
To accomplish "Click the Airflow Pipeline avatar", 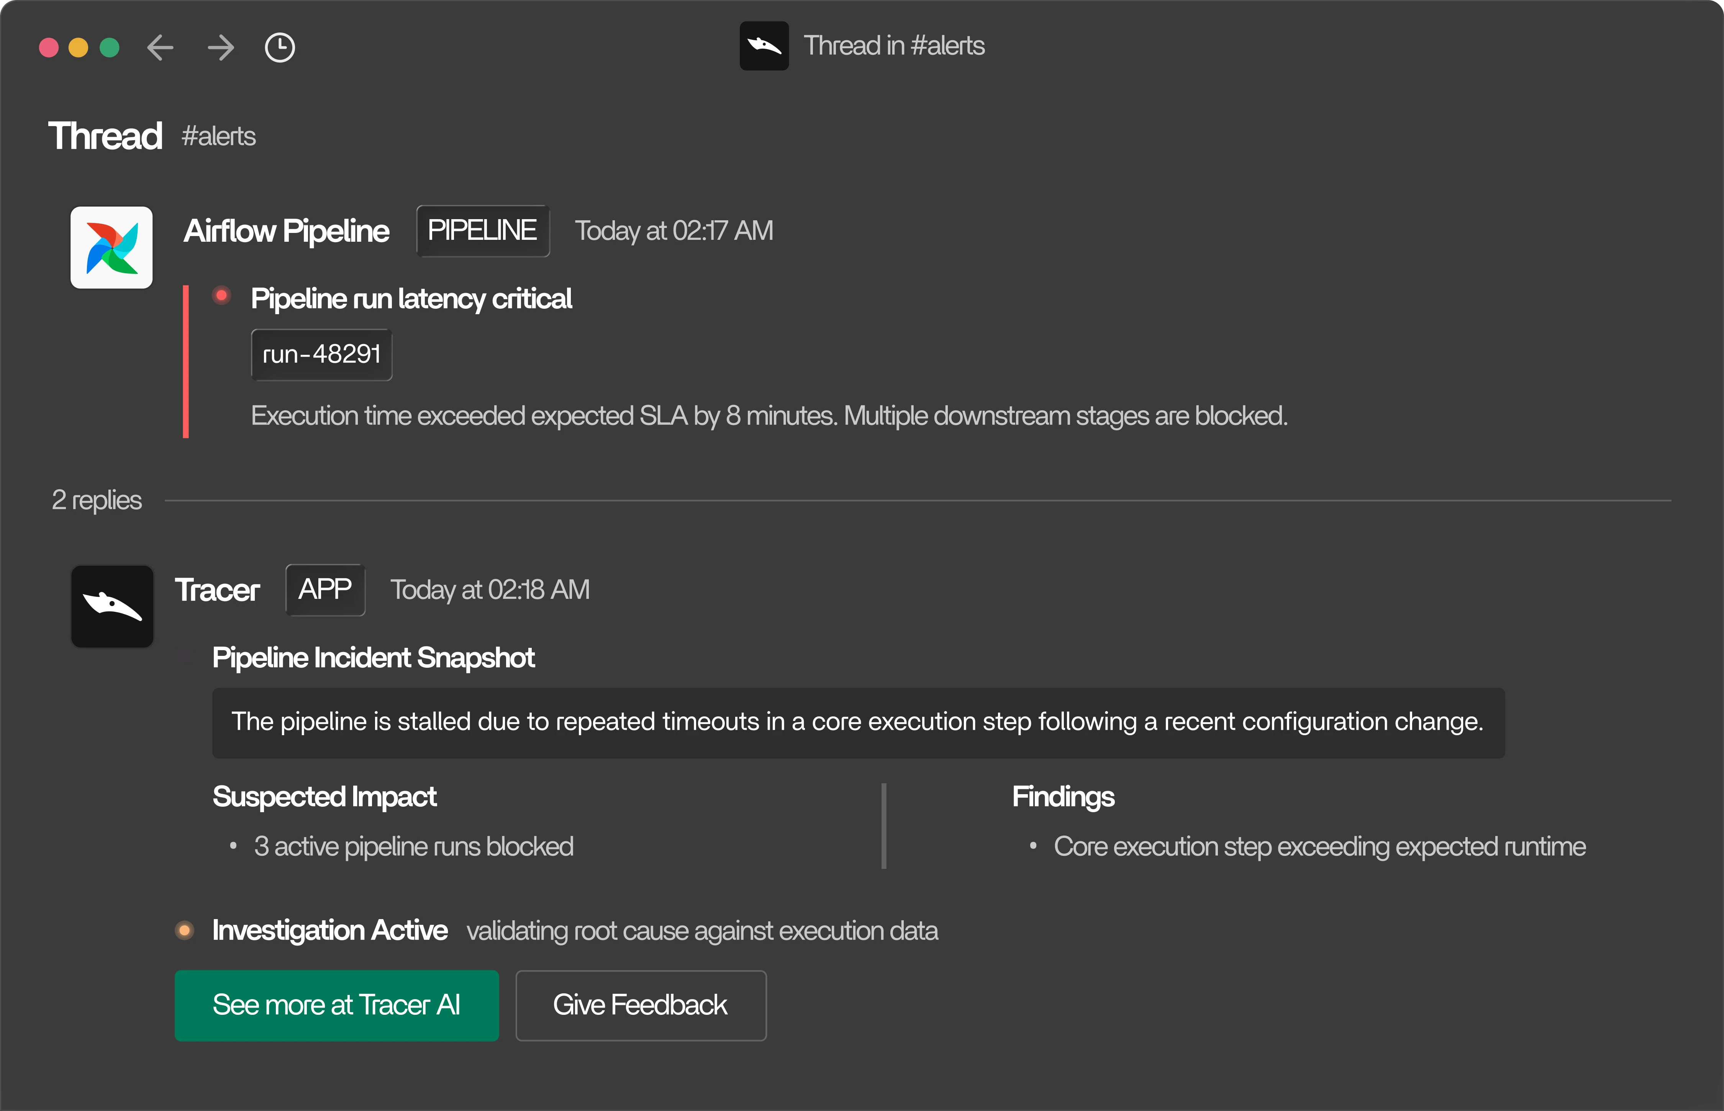I will coord(111,247).
